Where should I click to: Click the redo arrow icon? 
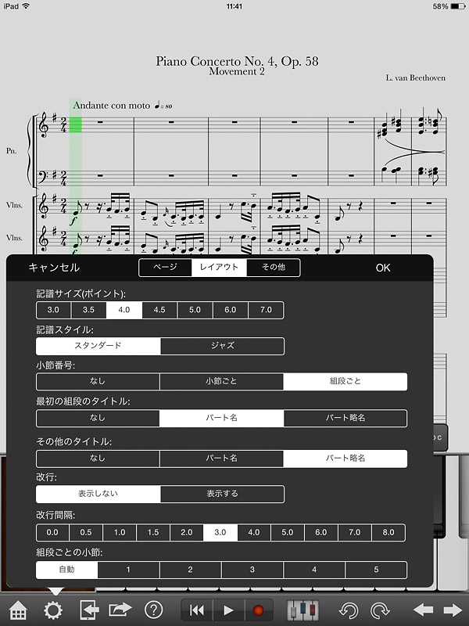[381, 610]
